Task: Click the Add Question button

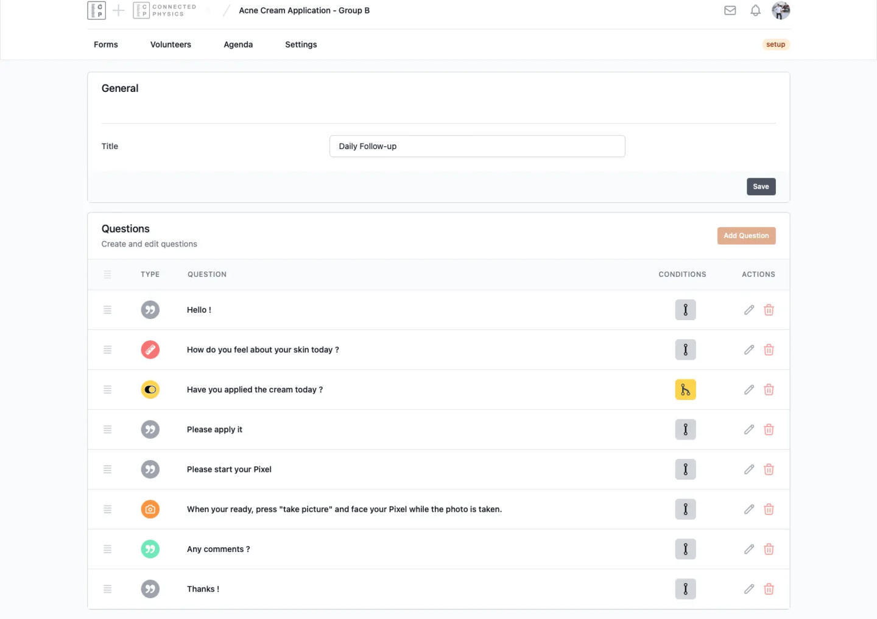Action: pos(746,236)
